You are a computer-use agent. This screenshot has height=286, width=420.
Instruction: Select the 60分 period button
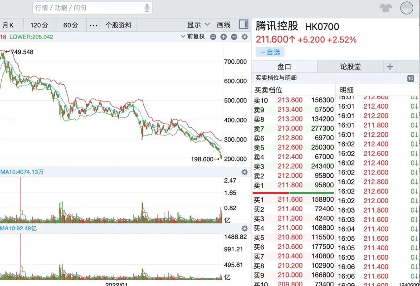pos(70,25)
